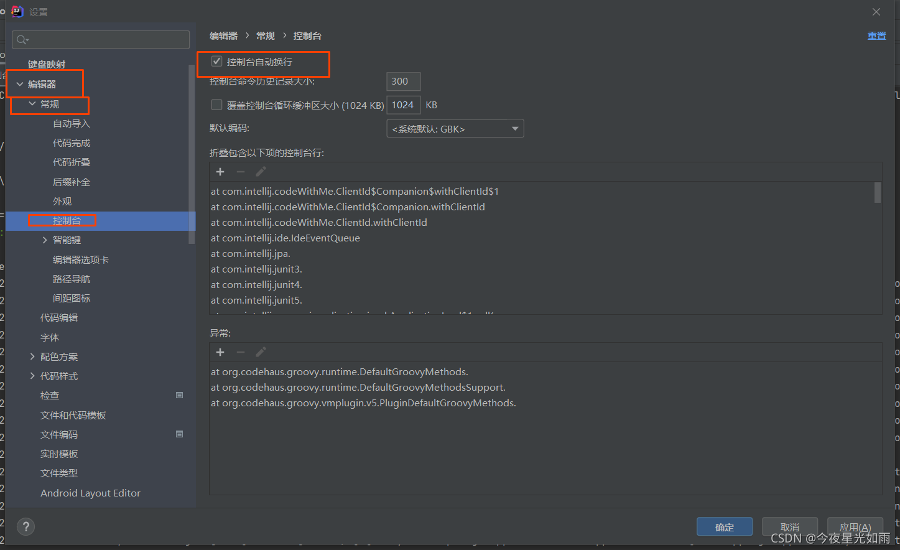Click 编辑器 in the breadcrumb

pyautogui.click(x=224, y=36)
